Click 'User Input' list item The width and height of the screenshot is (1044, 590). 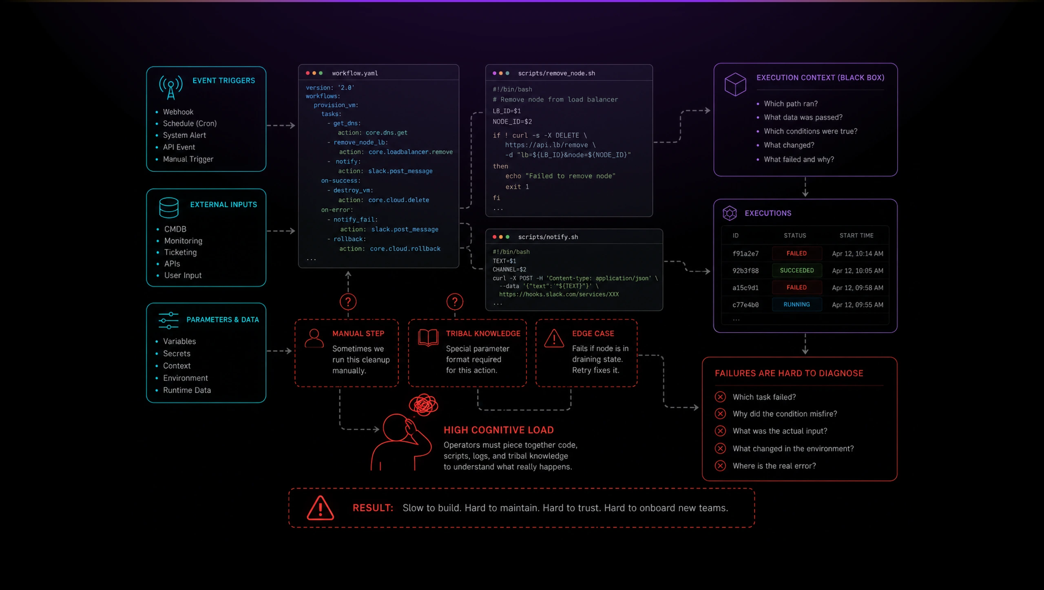pyautogui.click(x=183, y=276)
